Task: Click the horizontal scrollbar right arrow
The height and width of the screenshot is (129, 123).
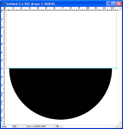Action: point(117,126)
